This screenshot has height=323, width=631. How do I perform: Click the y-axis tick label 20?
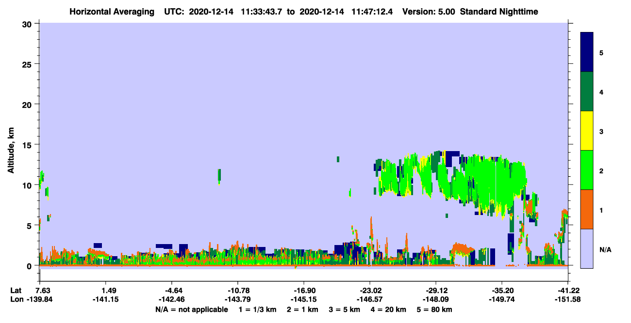[28, 104]
